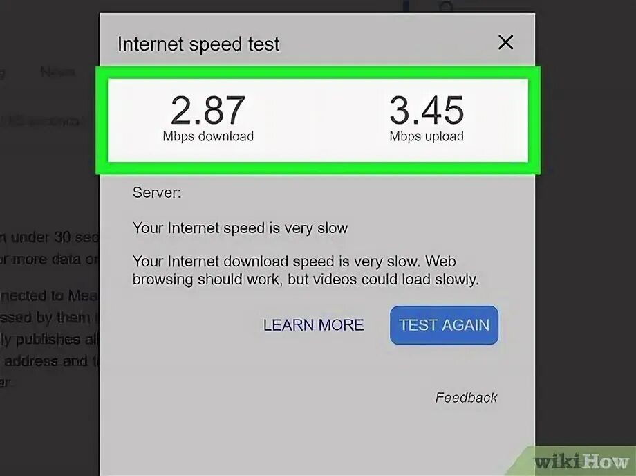Open the LEARN MORE link
The height and width of the screenshot is (476, 636).
313,325
